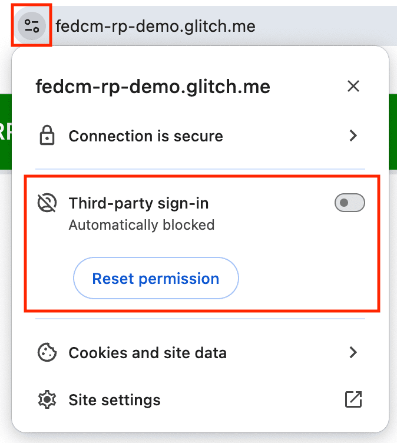Toggle the Third-party sign-in switch
The height and width of the screenshot is (443, 397).
pyautogui.click(x=349, y=203)
